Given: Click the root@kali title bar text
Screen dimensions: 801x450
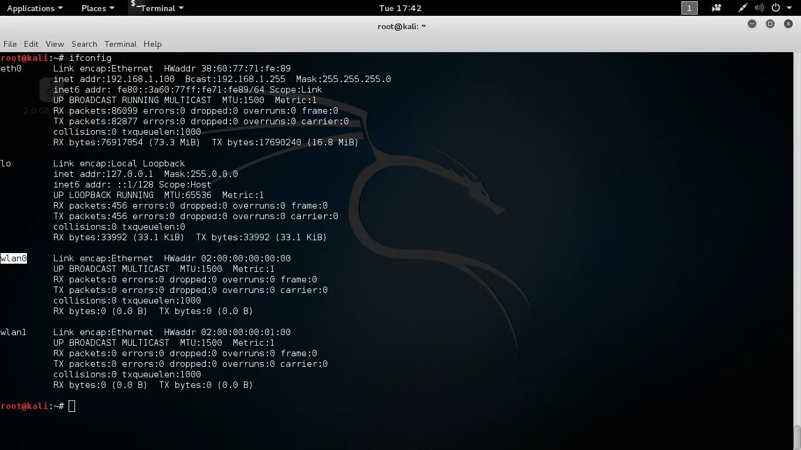Looking at the screenshot, I should 402,26.
